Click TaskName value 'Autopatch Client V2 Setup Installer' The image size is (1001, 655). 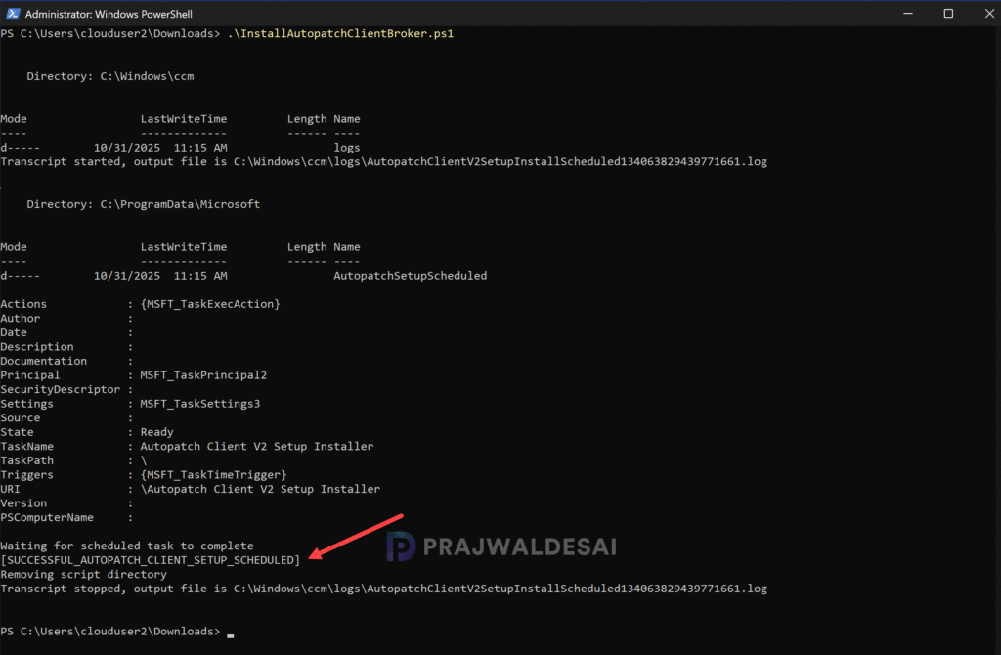pyautogui.click(x=257, y=446)
